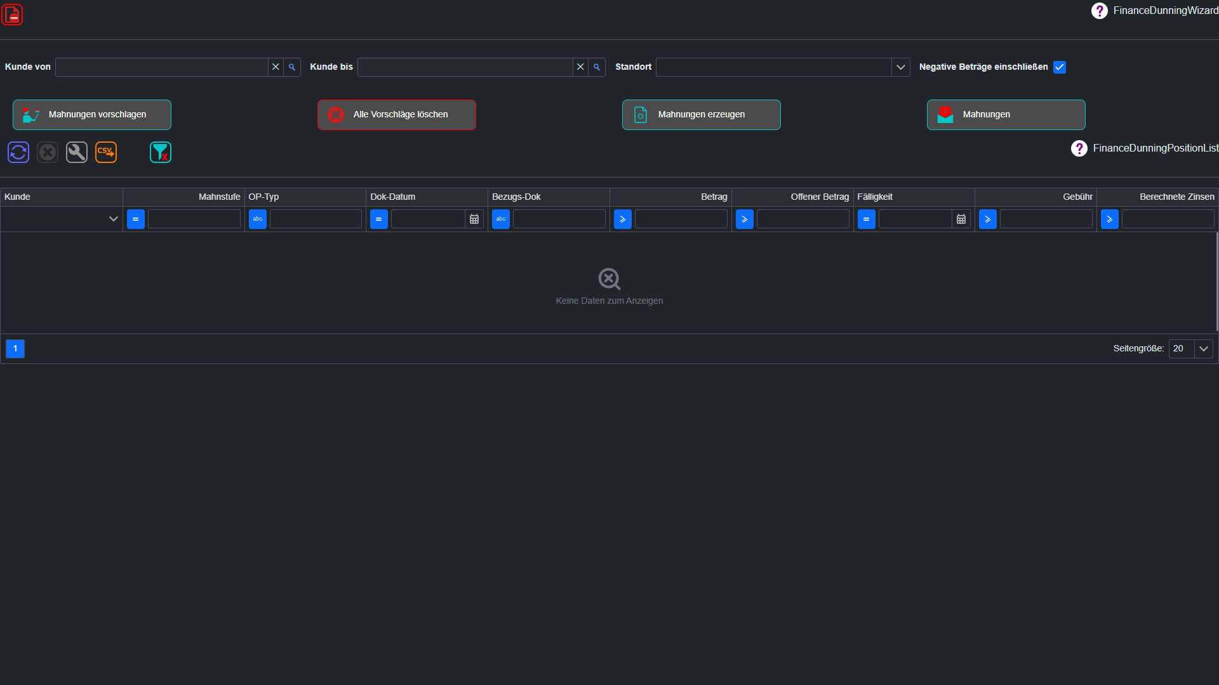This screenshot has width=1219, height=685.
Task: Change Bezugs-Dok filter operator
Action: [x=501, y=219]
